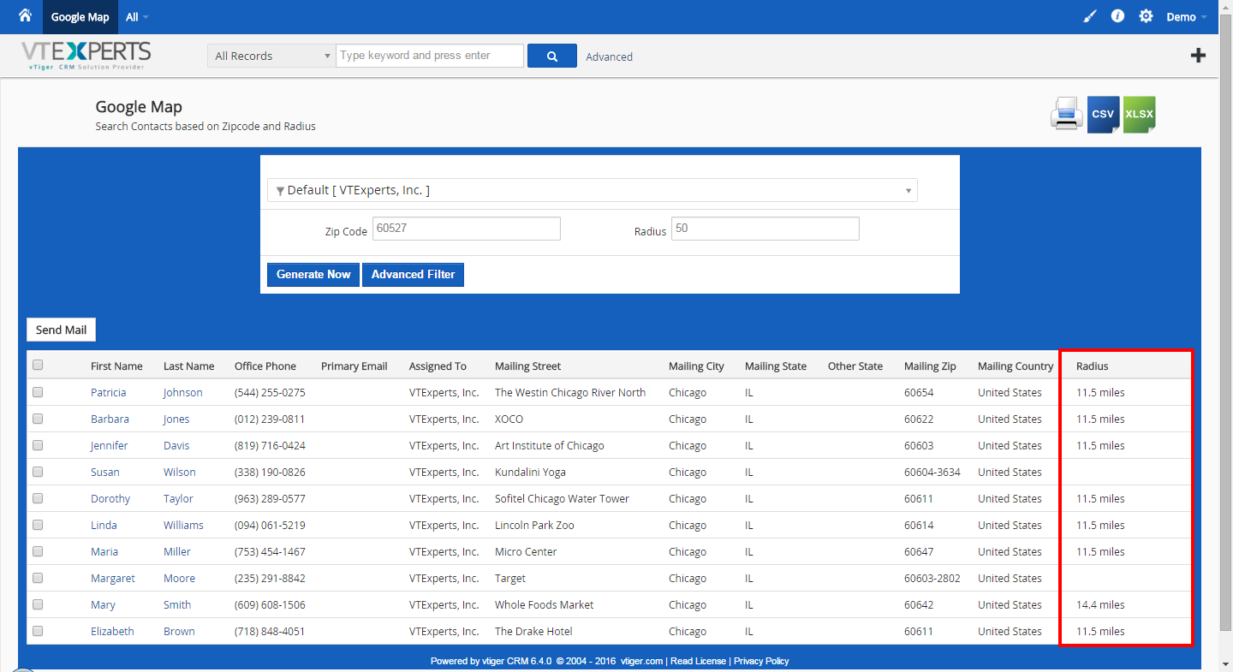Screen dimensions: 1233x672
Task: Export results as CSV
Action: 1103,114
